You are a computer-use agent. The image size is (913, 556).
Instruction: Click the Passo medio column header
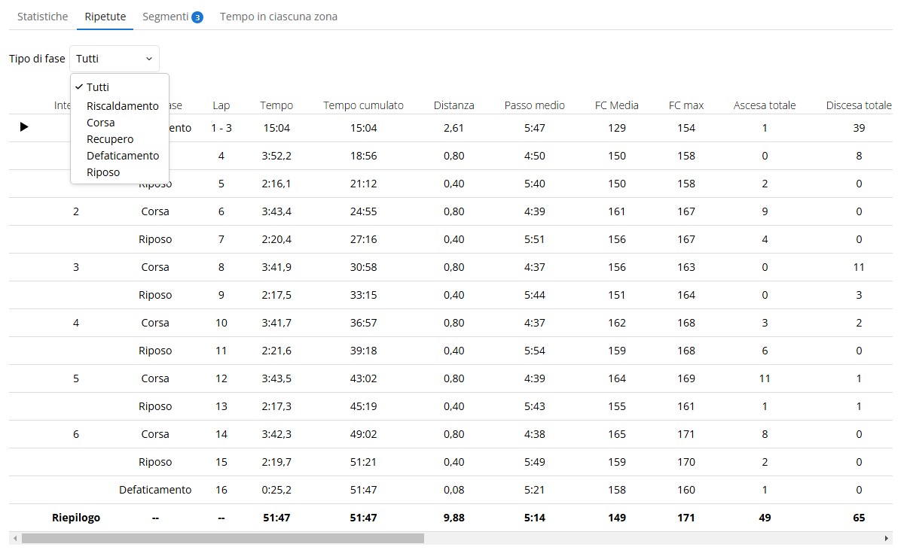[535, 105]
